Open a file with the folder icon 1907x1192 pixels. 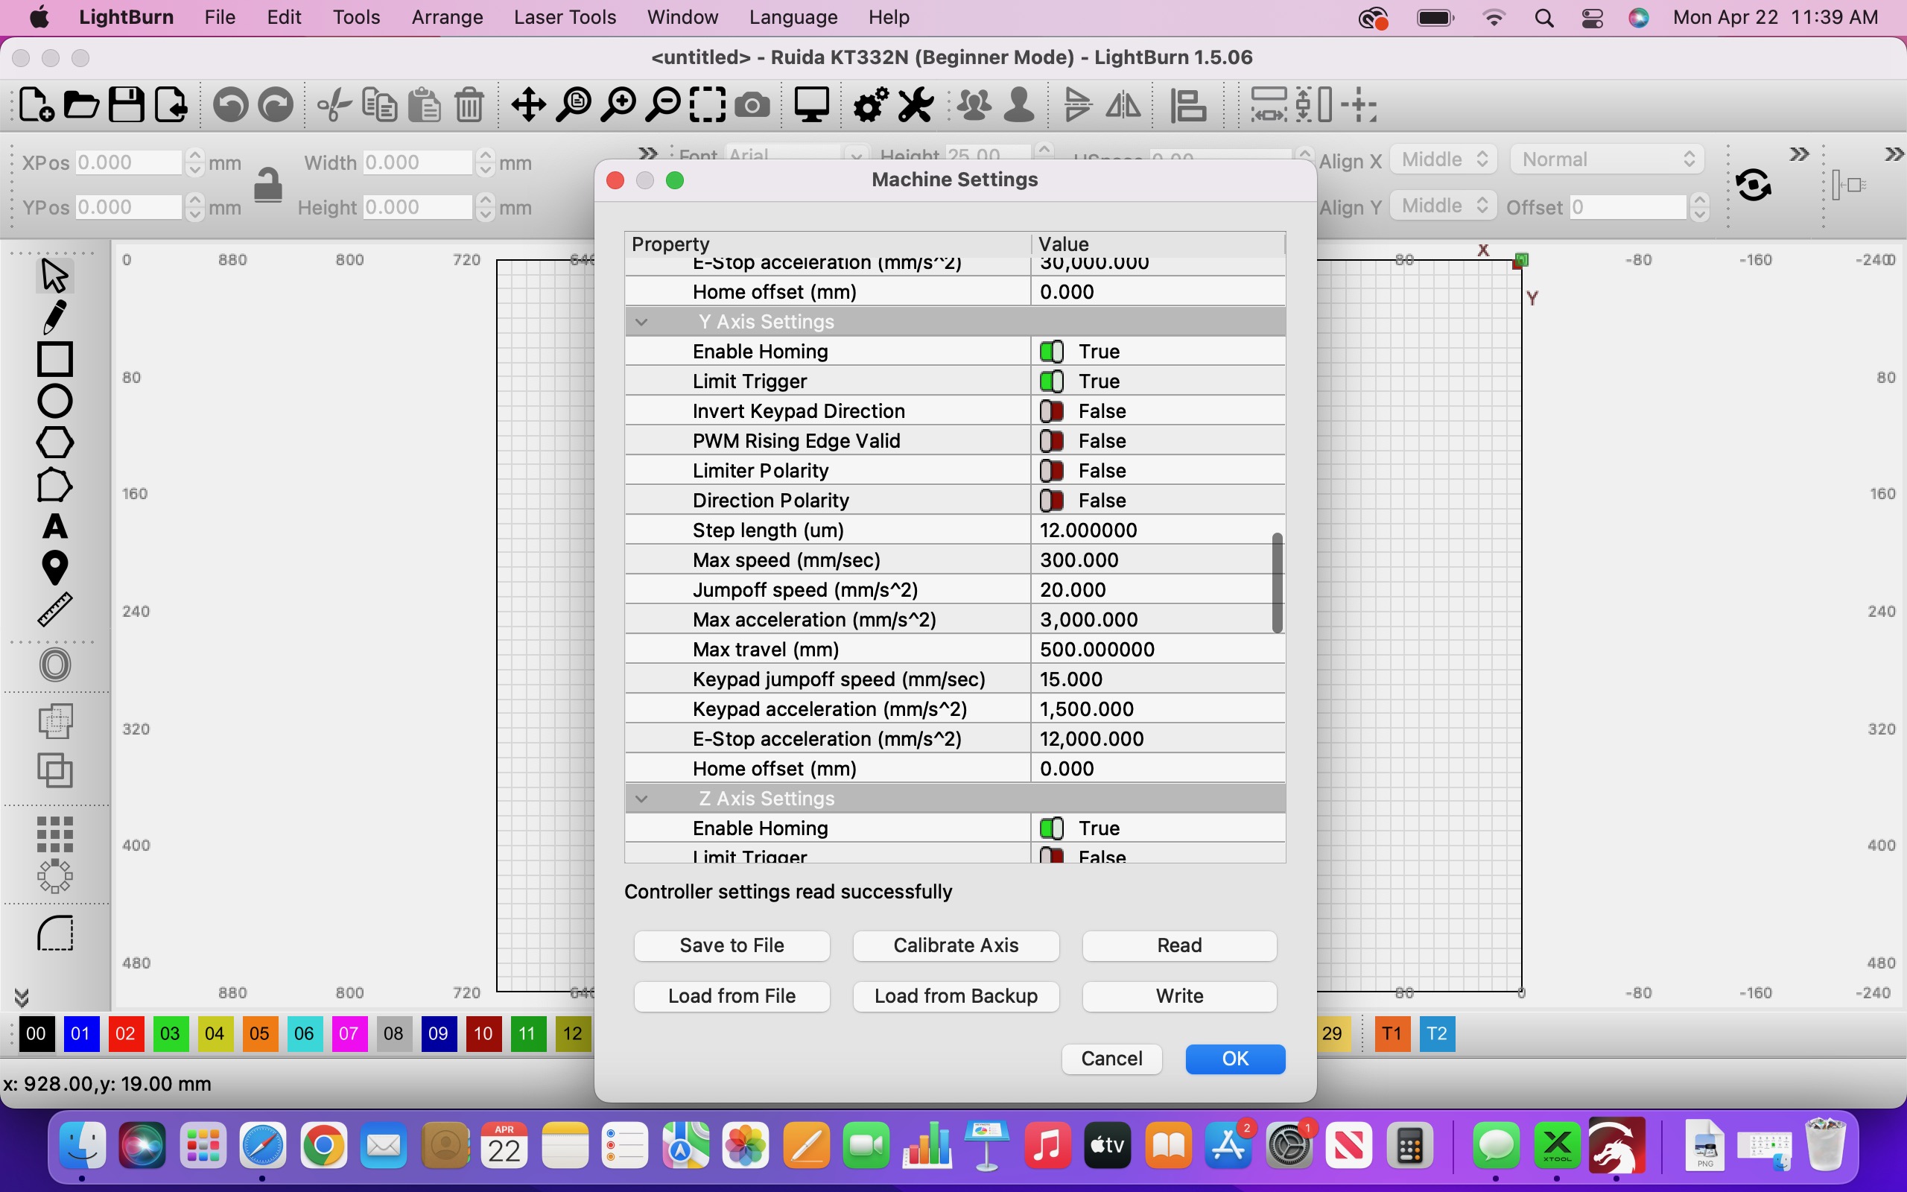coord(81,105)
